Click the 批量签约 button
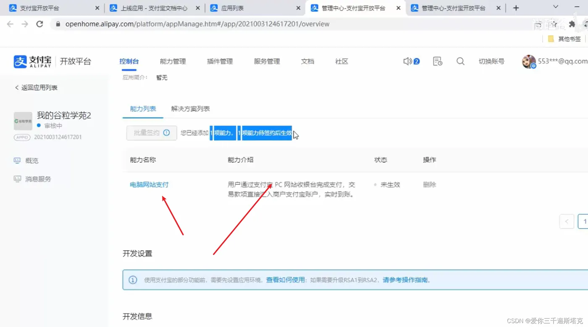 [x=152, y=132]
